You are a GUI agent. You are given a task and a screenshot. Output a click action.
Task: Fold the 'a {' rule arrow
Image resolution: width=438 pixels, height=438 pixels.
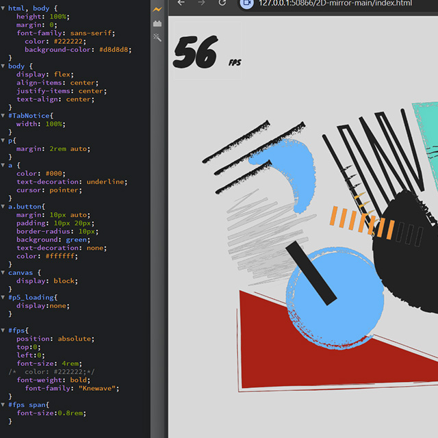[x=3, y=166]
